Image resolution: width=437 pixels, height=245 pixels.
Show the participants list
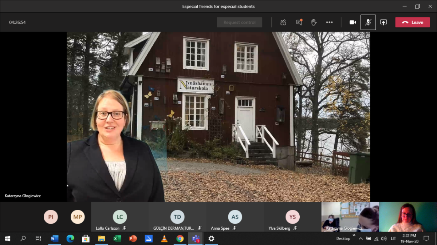point(283,22)
